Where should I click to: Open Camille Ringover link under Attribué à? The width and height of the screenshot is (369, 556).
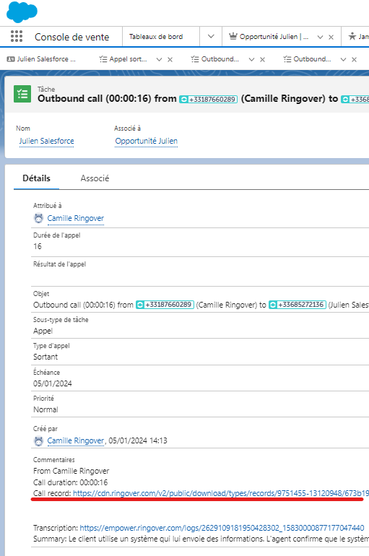(76, 218)
